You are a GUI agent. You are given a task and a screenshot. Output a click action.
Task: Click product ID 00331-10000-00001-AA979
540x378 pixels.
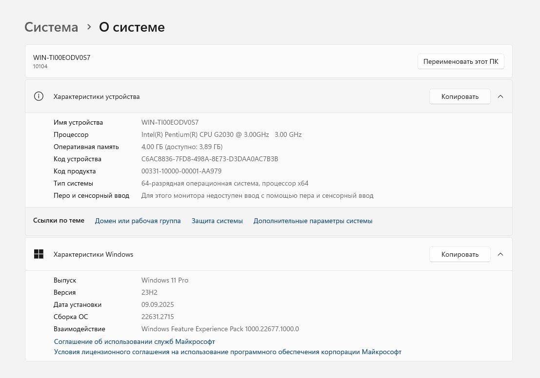click(181, 171)
